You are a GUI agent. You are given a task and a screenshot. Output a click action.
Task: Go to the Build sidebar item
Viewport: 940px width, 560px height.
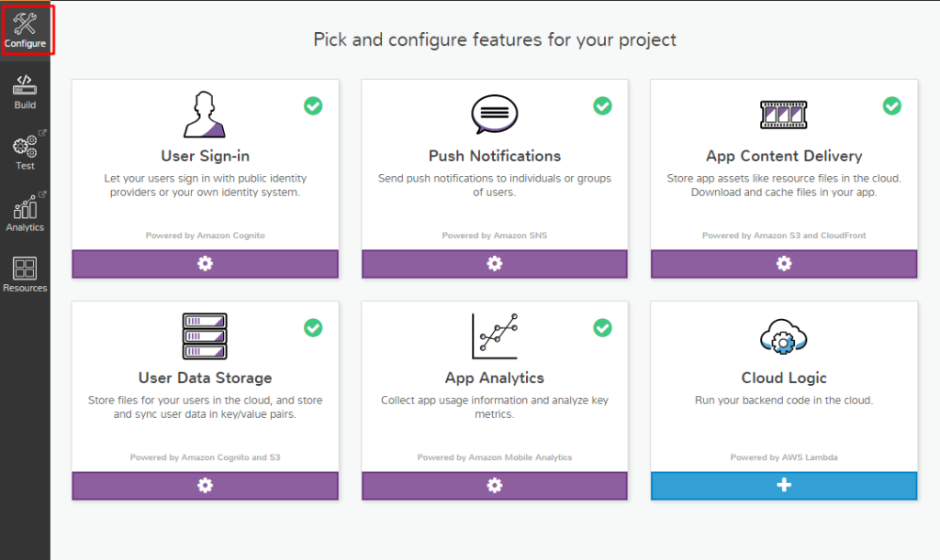pos(25,92)
